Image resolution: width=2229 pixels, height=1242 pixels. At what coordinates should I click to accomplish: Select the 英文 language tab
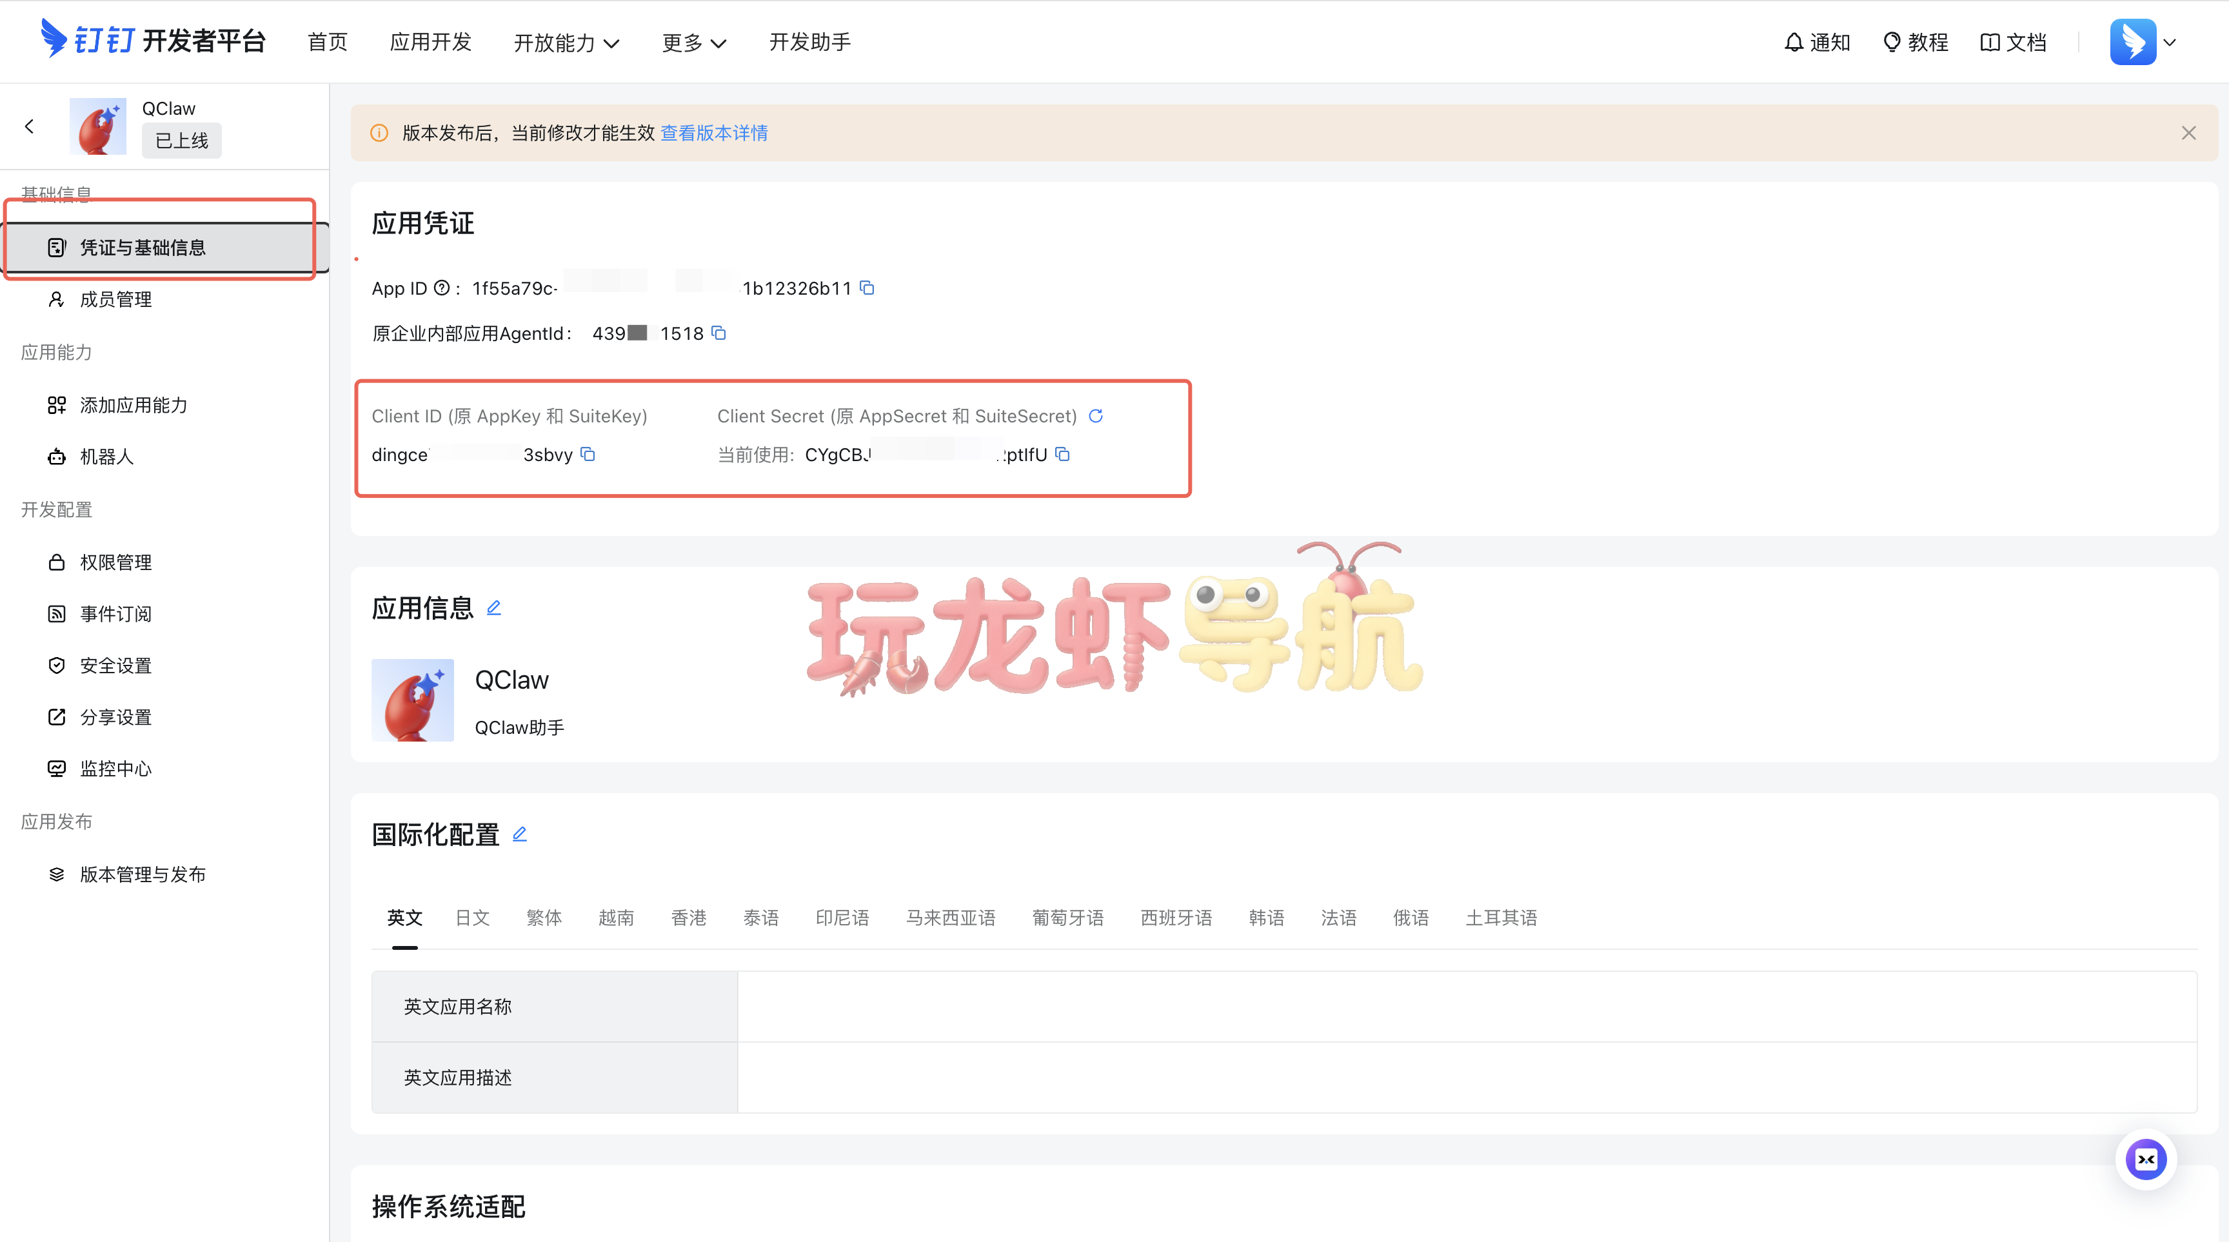click(404, 918)
